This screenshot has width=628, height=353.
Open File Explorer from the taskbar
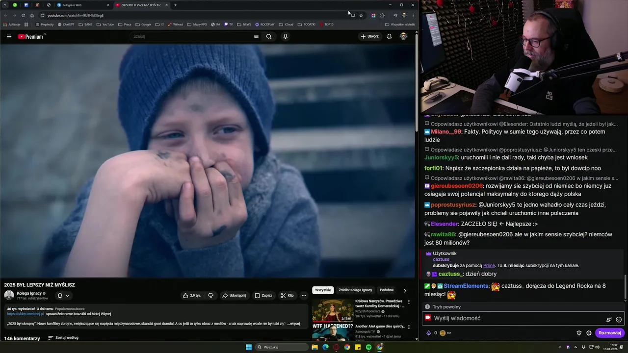(314, 347)
